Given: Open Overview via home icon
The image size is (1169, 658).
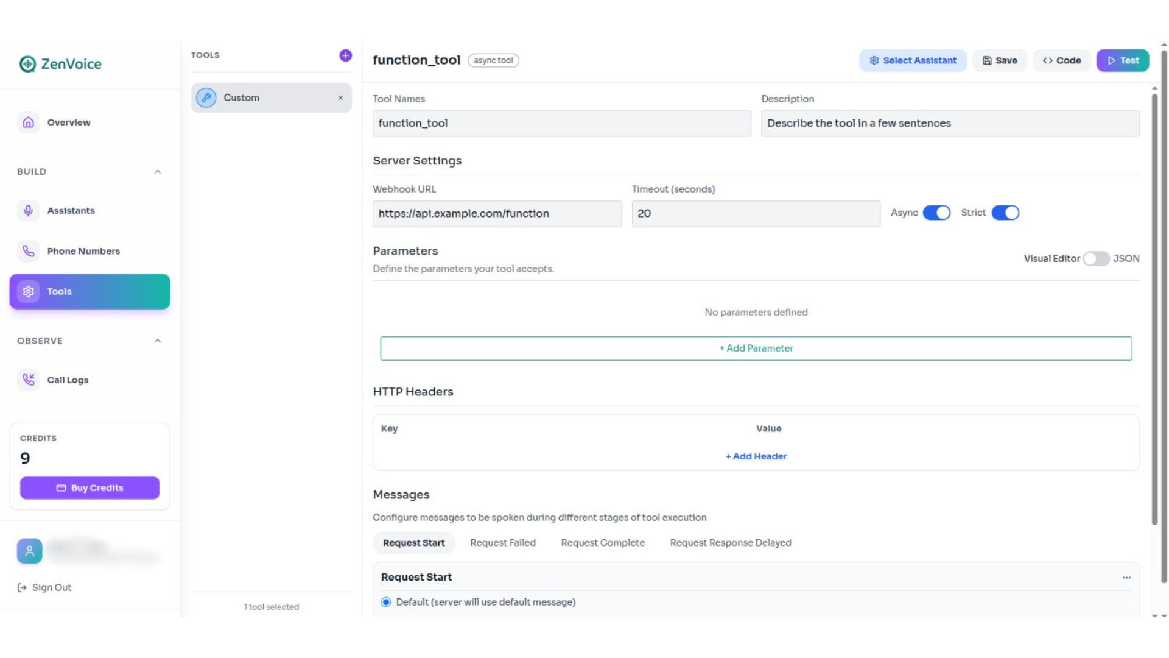Looking at the screenshot, I should (29, 122).
